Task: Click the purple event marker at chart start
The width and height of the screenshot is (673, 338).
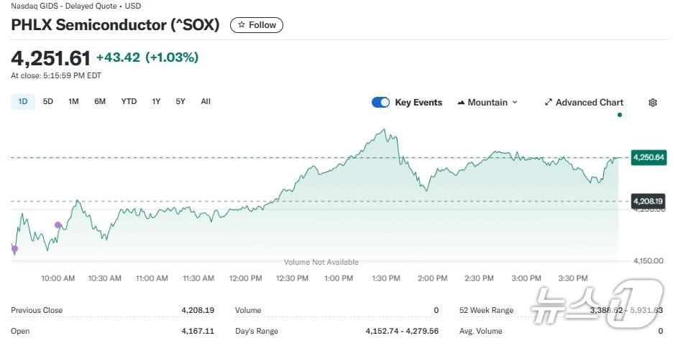Action: tap(14, 249)
